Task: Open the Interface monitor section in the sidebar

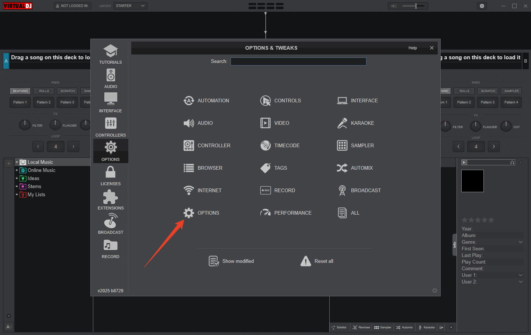Action: pos(110,103)
